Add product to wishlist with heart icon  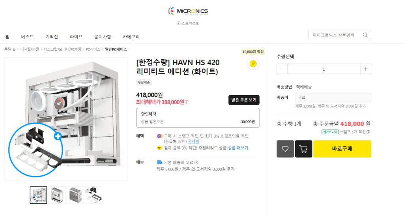[285, 149]
